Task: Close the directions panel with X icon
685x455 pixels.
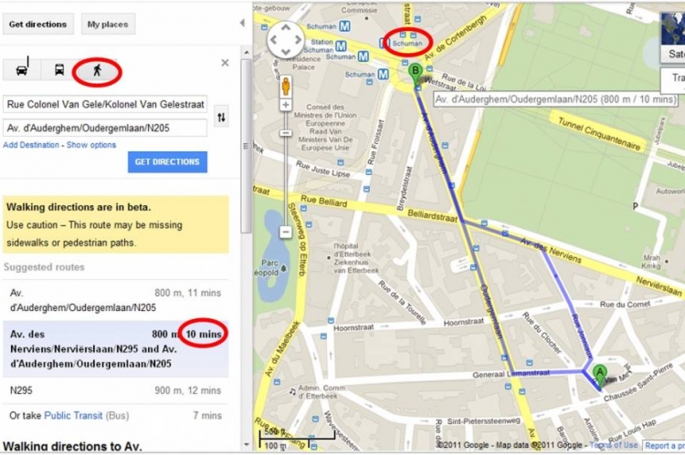Action: point(225,63)
